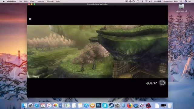Open Photos from the dock
Viewport: 194px width, 109px height.
55,106
